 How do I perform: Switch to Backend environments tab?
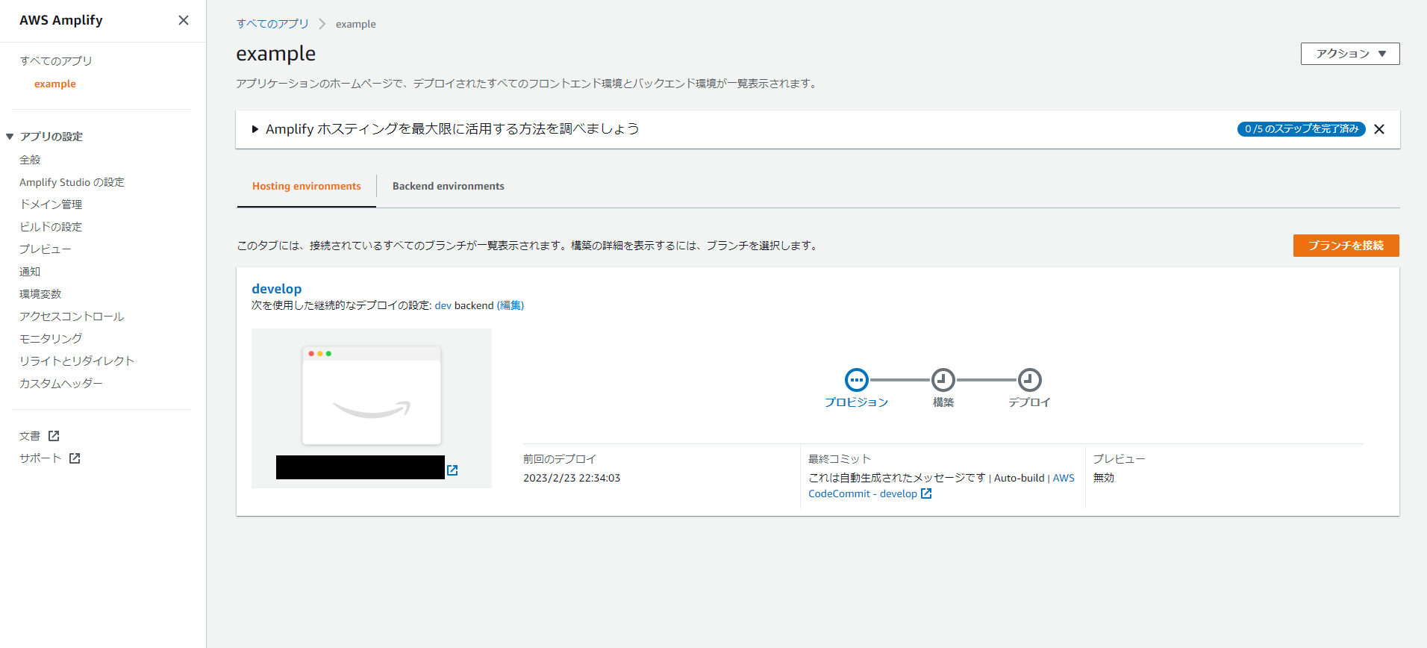[x=449, y=186]
